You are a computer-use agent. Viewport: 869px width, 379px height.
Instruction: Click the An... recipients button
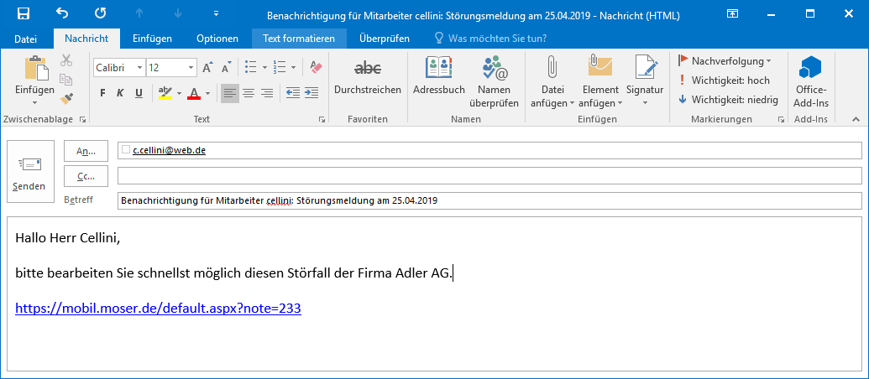[x=86, y=150]
